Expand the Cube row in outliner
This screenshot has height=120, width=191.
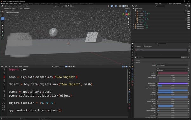(x=135, y=12)
